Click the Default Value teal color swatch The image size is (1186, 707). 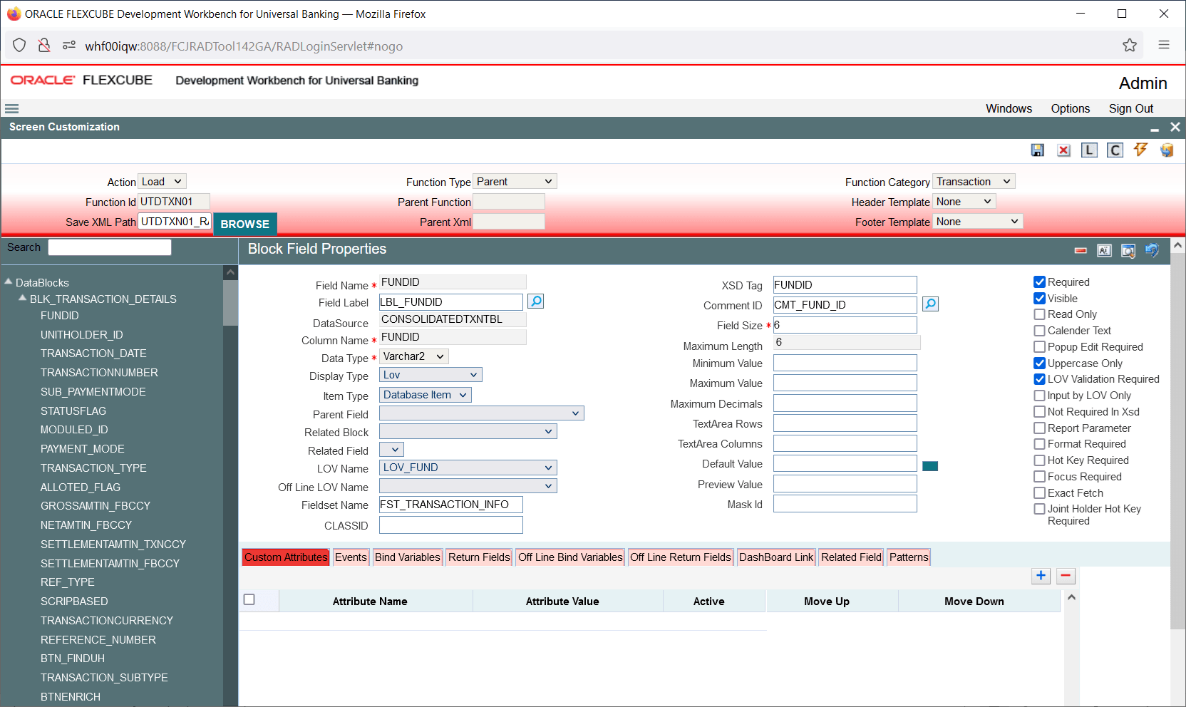[x=930, y=466]
